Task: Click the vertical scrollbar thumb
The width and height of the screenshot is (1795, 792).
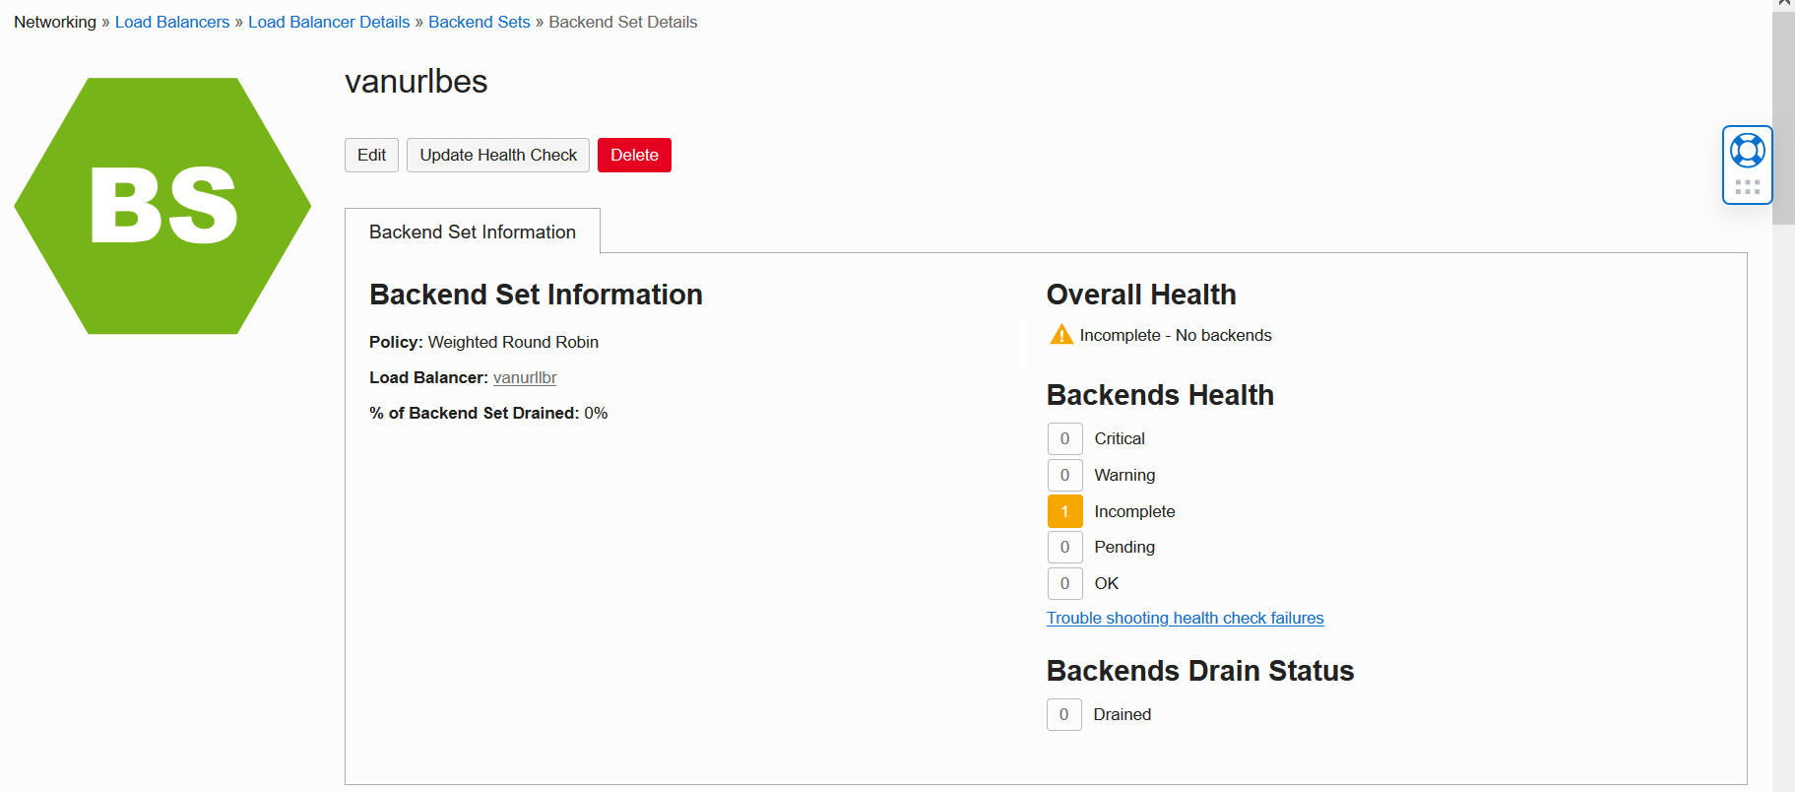Action: point(1783,118)
